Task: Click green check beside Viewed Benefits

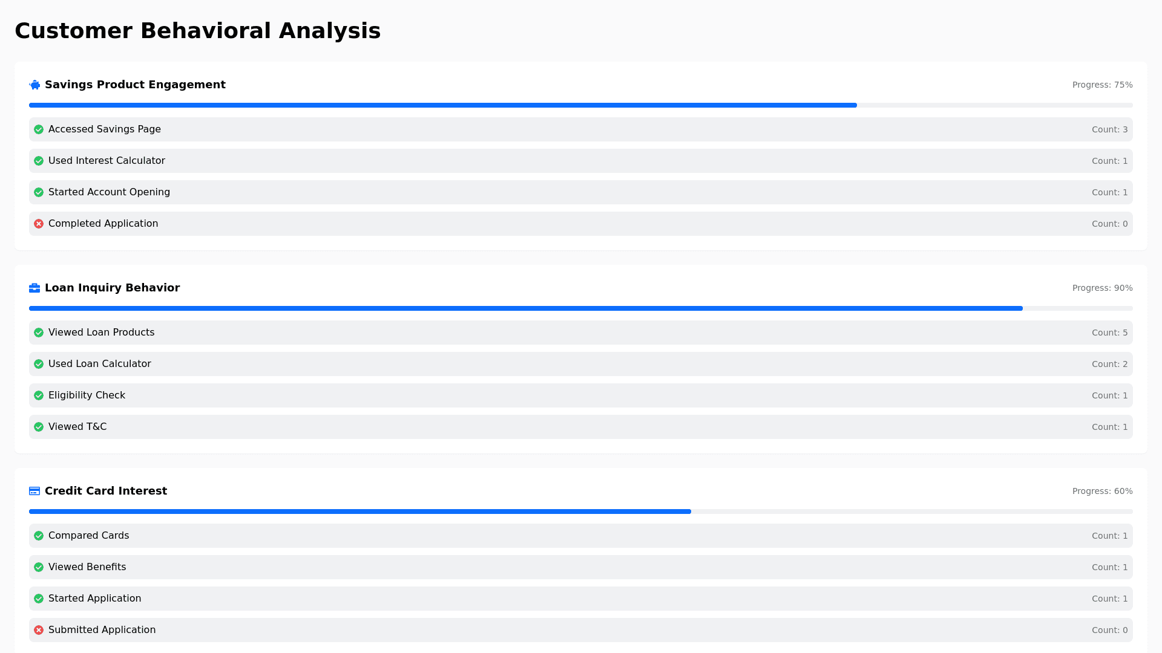Action: click(39, 568)
